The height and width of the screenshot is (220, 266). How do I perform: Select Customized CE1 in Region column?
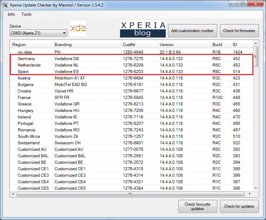click(33, 169)
